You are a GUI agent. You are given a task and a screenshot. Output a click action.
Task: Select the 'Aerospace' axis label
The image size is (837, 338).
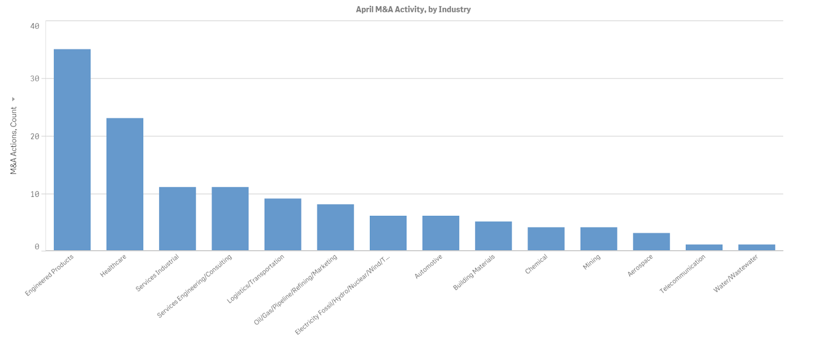click(x=641, y=265)
